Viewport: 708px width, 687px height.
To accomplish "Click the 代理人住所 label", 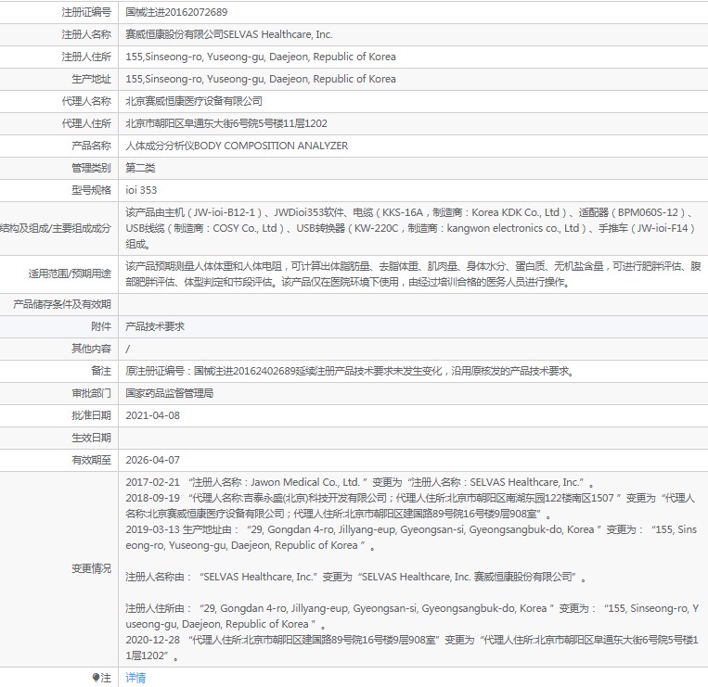I will pyautogui.click(x=86, y=123).
